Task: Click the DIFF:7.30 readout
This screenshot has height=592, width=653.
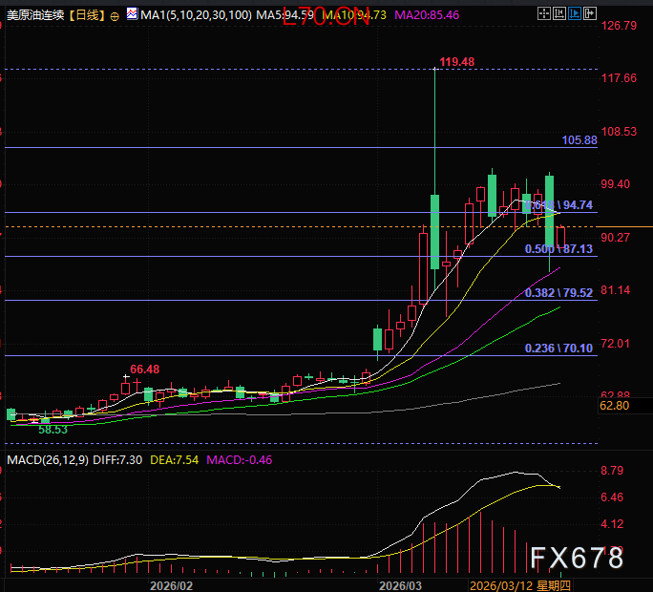Action: coord(117,460)
